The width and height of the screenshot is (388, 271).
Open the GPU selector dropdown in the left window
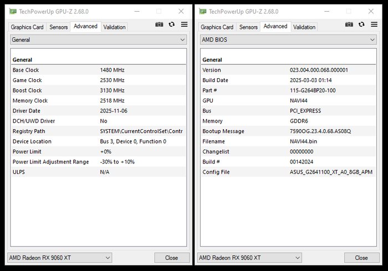59,258
